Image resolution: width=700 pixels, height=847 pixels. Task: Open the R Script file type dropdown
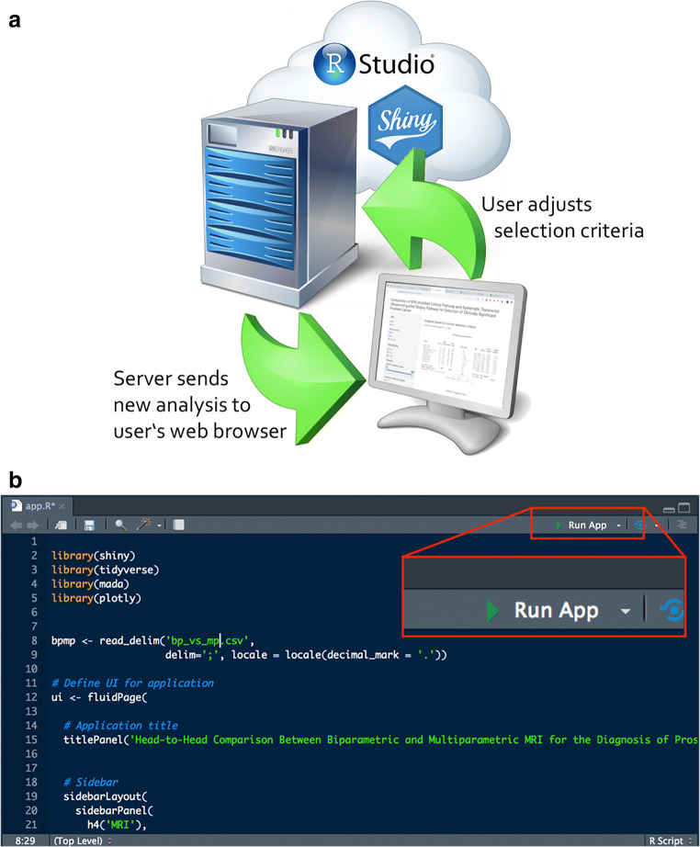665,840
